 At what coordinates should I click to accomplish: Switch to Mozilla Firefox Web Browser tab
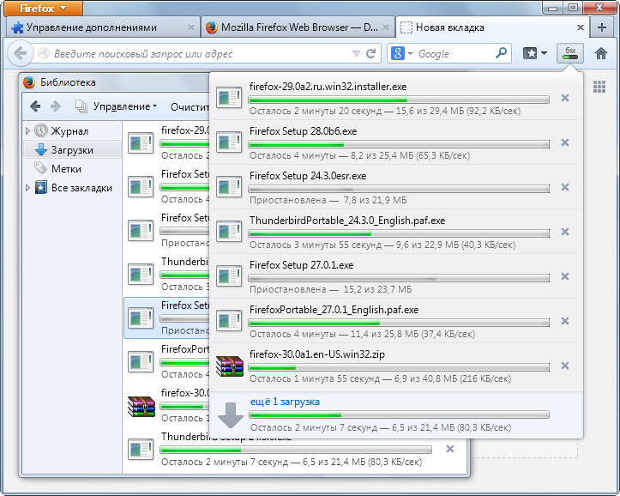(x=298, y=27)
